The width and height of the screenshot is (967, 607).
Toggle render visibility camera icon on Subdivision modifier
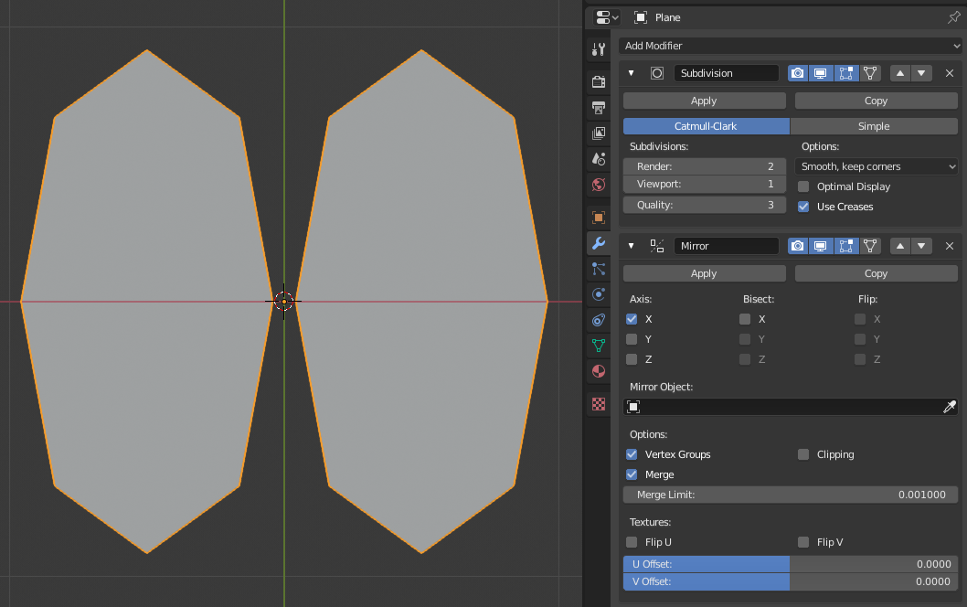click(x=798, y=73)
